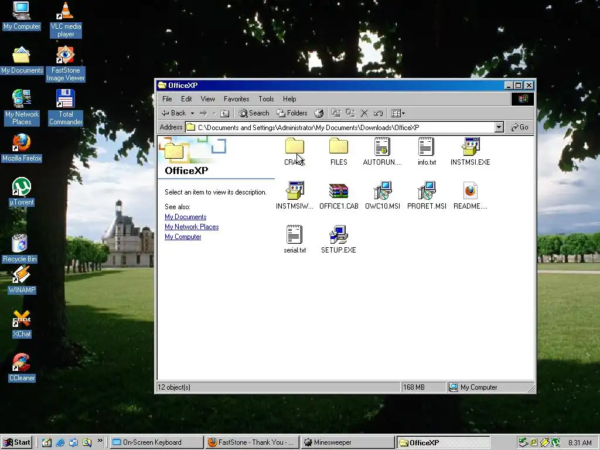Click the Back button
The width and height of the screenshot is (600, 450).
point(173,113)
